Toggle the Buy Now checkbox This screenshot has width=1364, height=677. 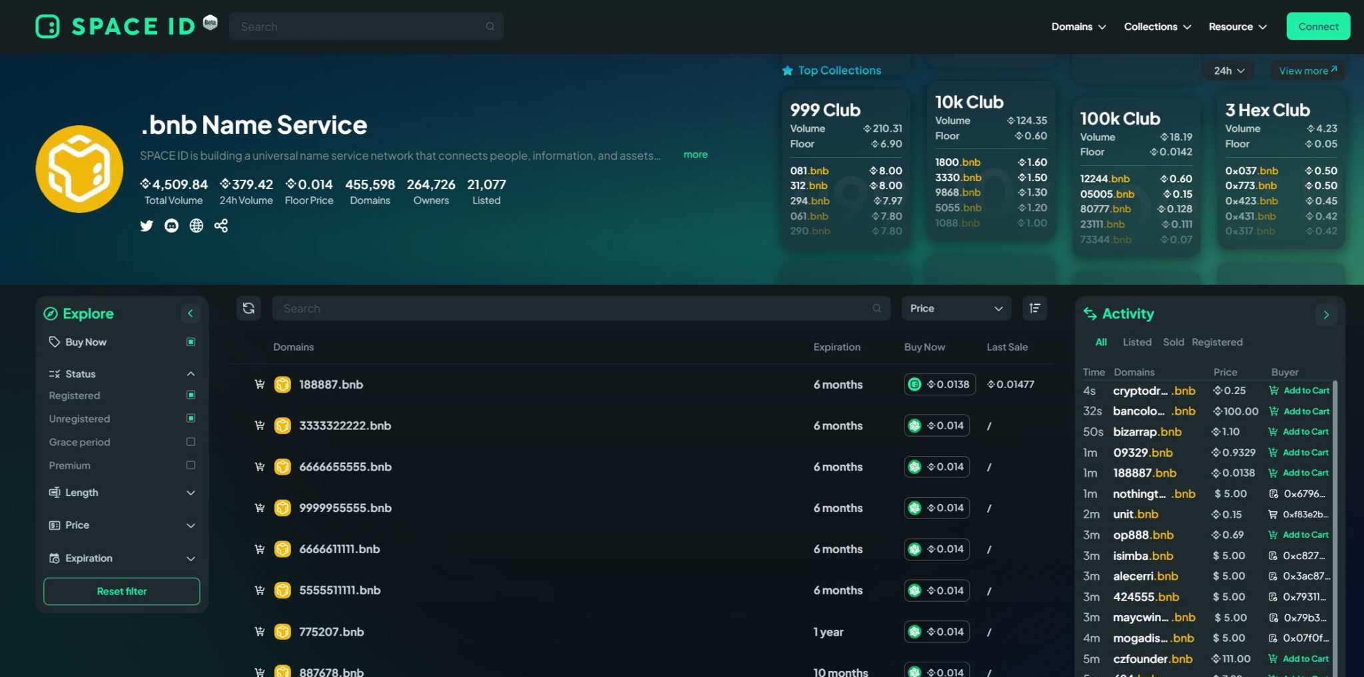tap(190, 342)
